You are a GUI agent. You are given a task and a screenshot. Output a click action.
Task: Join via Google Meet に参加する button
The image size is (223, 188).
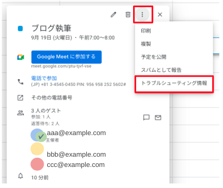66,57
